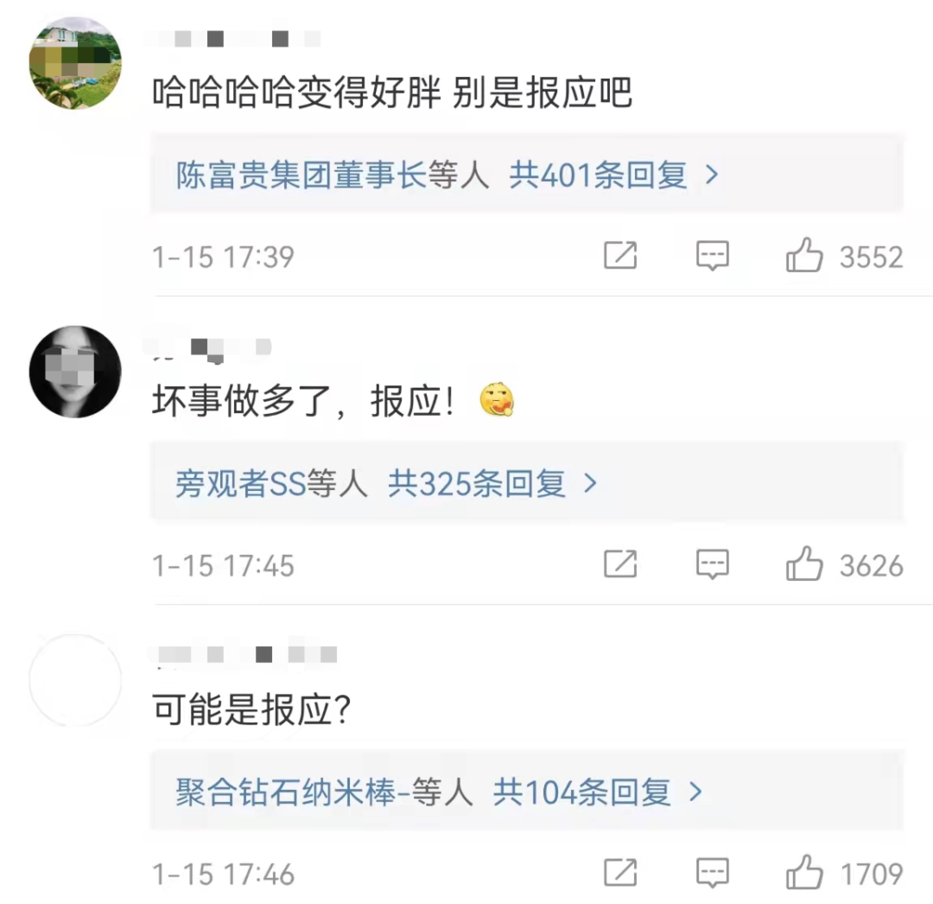
Task: Open reply box for the 17:39 comment
Action: [x=713, y=256]
